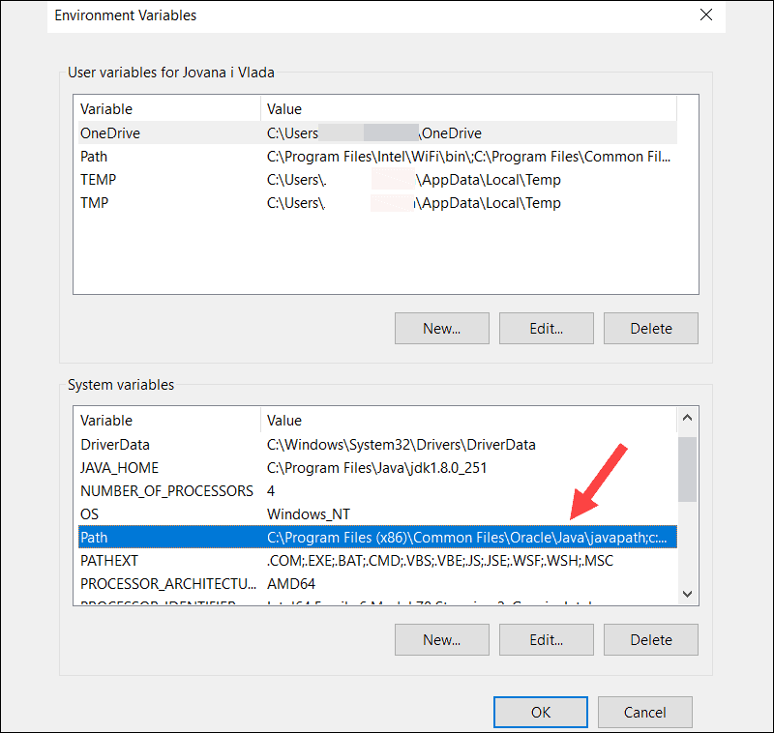This screenshot has height=733, width=774.
Task: Click New... under System variables
Action: [442, 640]
